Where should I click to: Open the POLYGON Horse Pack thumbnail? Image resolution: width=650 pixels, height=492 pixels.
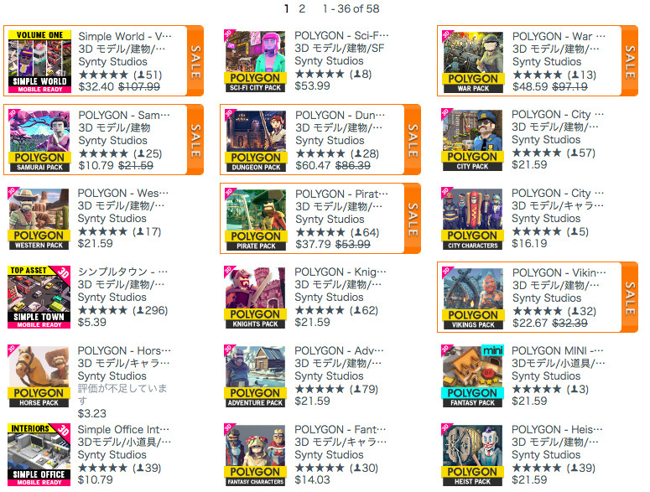[39, 376]
